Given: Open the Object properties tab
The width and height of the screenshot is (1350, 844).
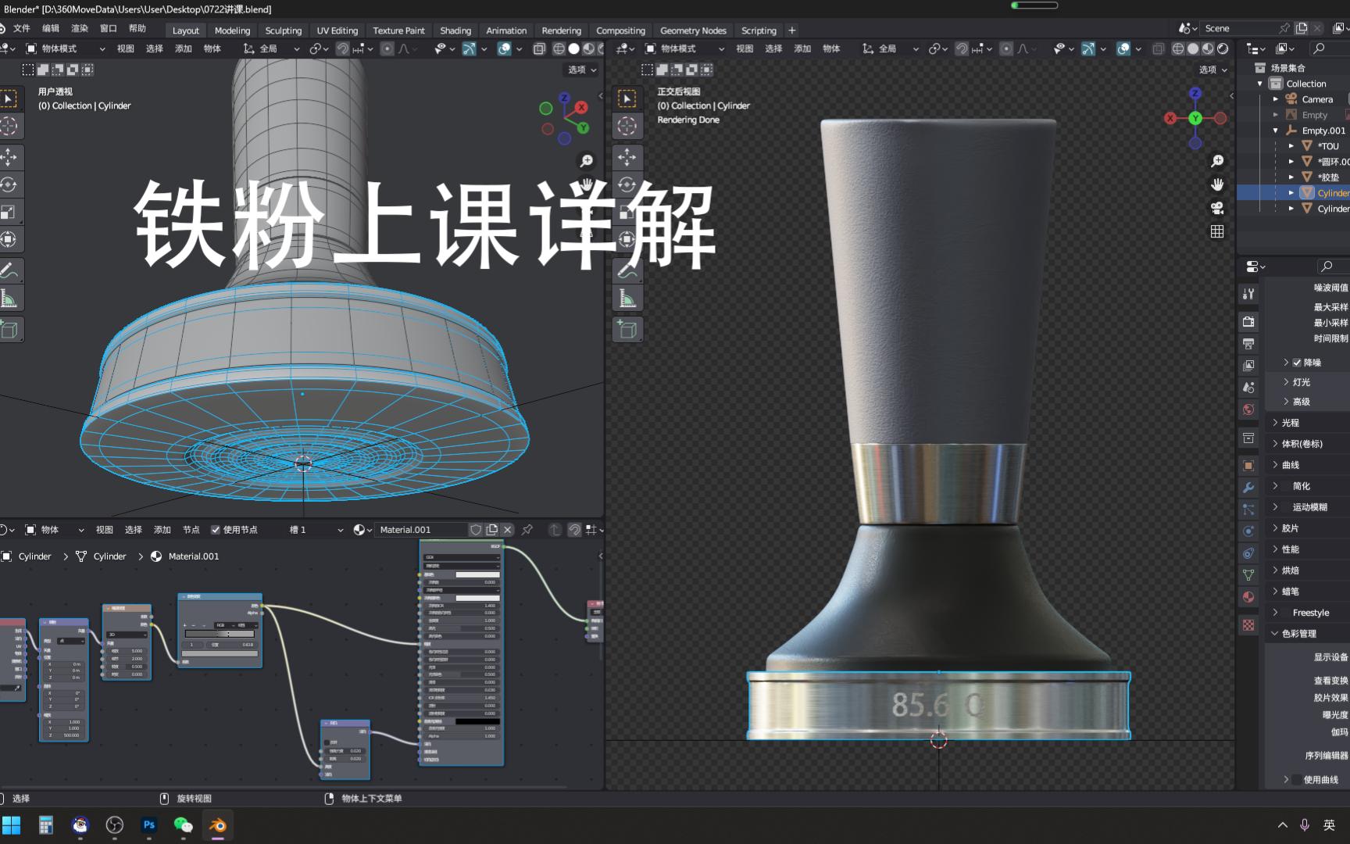Looking at the screenshot, I should pos(1248,466).
